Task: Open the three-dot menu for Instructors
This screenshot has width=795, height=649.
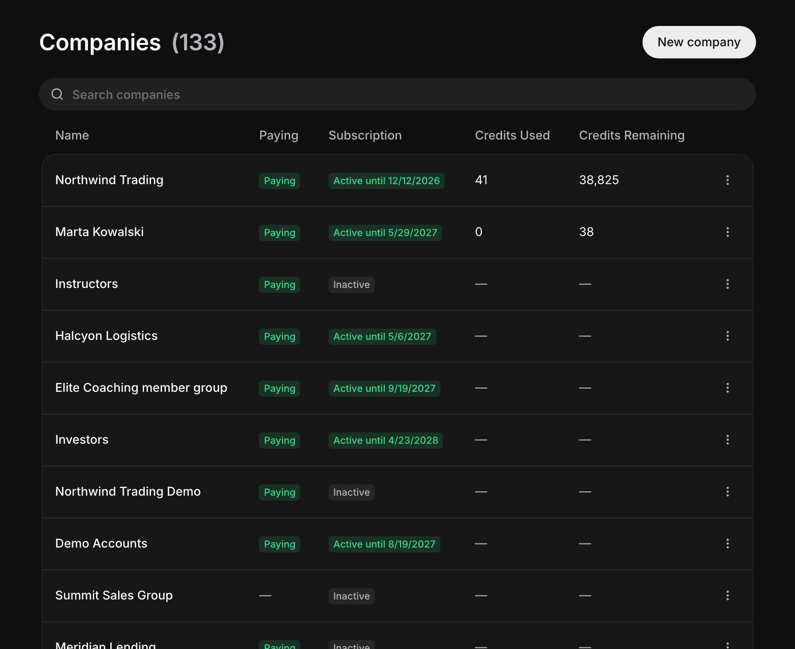Action: click(727, 284)
